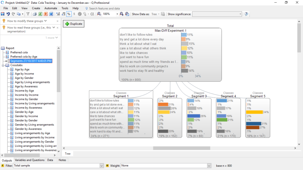Screen dimensions: 303x170
Task: Click the yellow F filter icon
Action: pyautogui.click(x=2, y=166)
